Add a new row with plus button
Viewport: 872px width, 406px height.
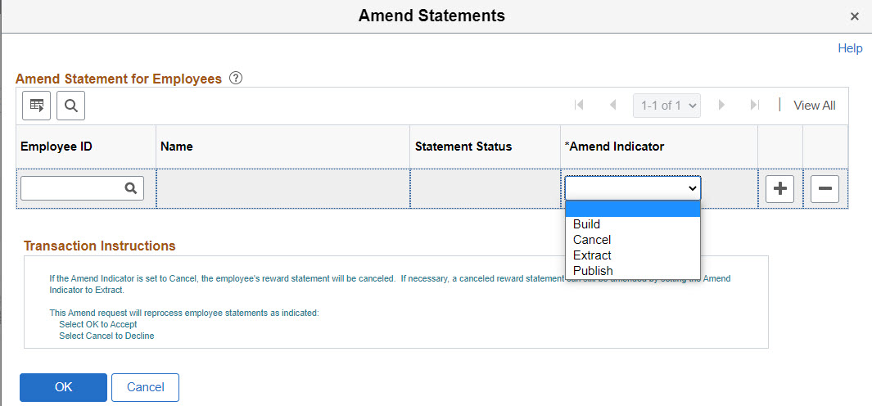pyautogui.click(x=780, y=189)
